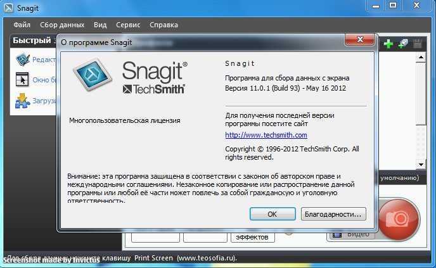The image size is (436, 268).
Task: Follow the http://www.techsmith.com link
Action: point(266,135)
